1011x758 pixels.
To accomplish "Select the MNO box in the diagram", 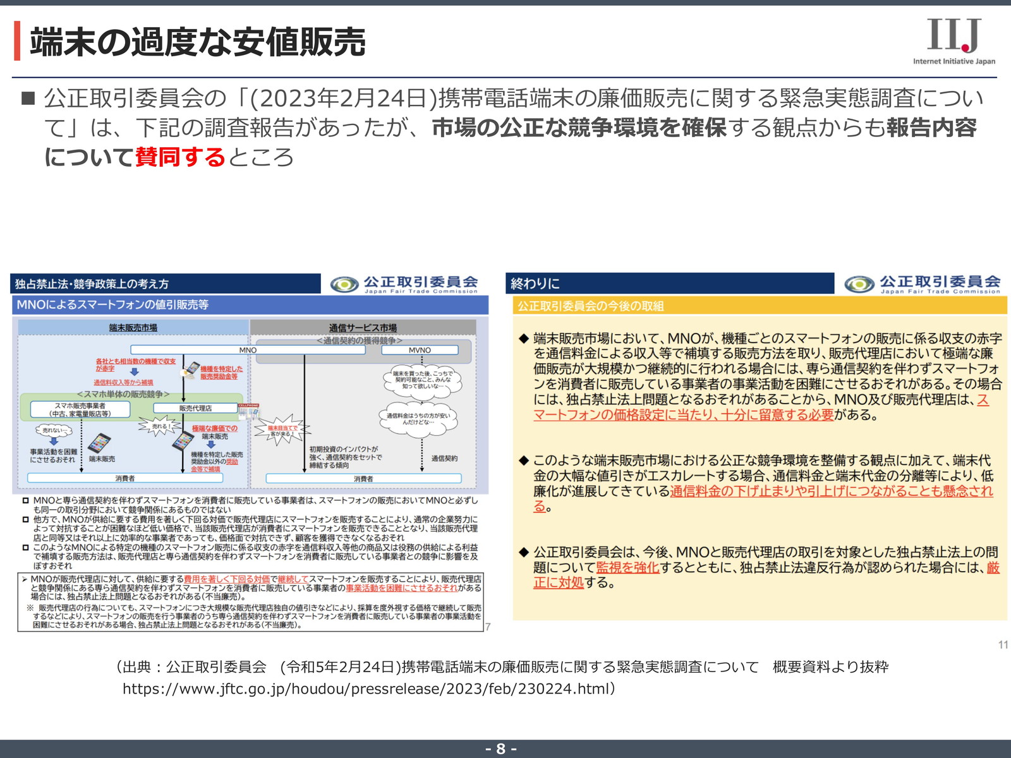I will (248, 350).
